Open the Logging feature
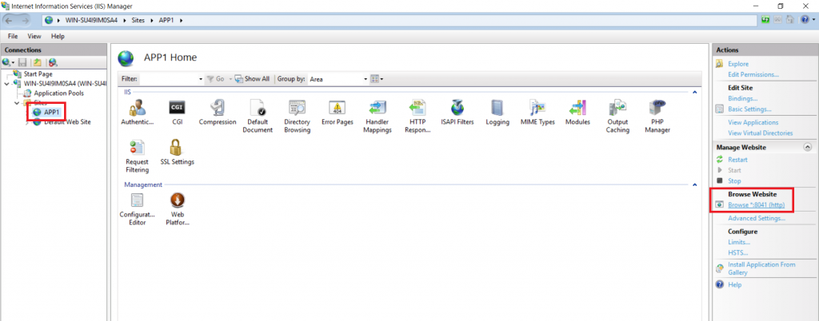This screenshot has width=819, height=321. point(497,113)
